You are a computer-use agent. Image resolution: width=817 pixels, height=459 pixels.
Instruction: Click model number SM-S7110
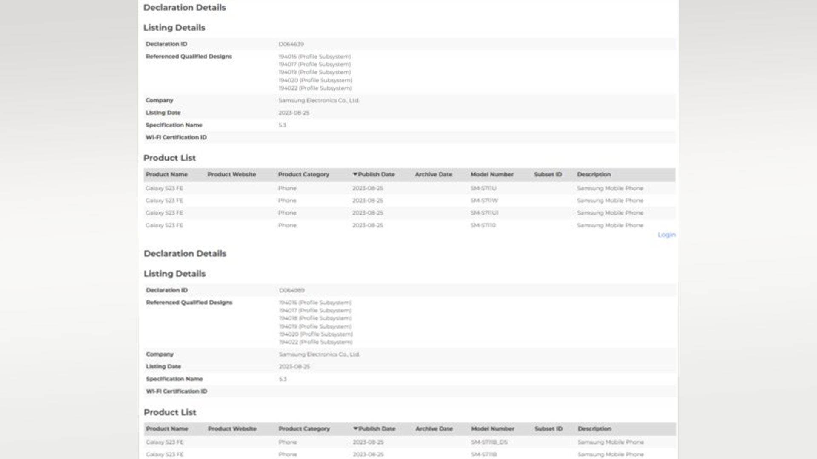483,225
